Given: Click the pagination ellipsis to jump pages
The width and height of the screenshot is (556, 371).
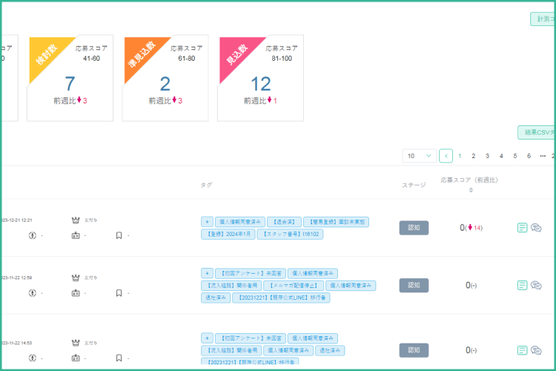Looking at the screenshot, I should tap(543, 156).
